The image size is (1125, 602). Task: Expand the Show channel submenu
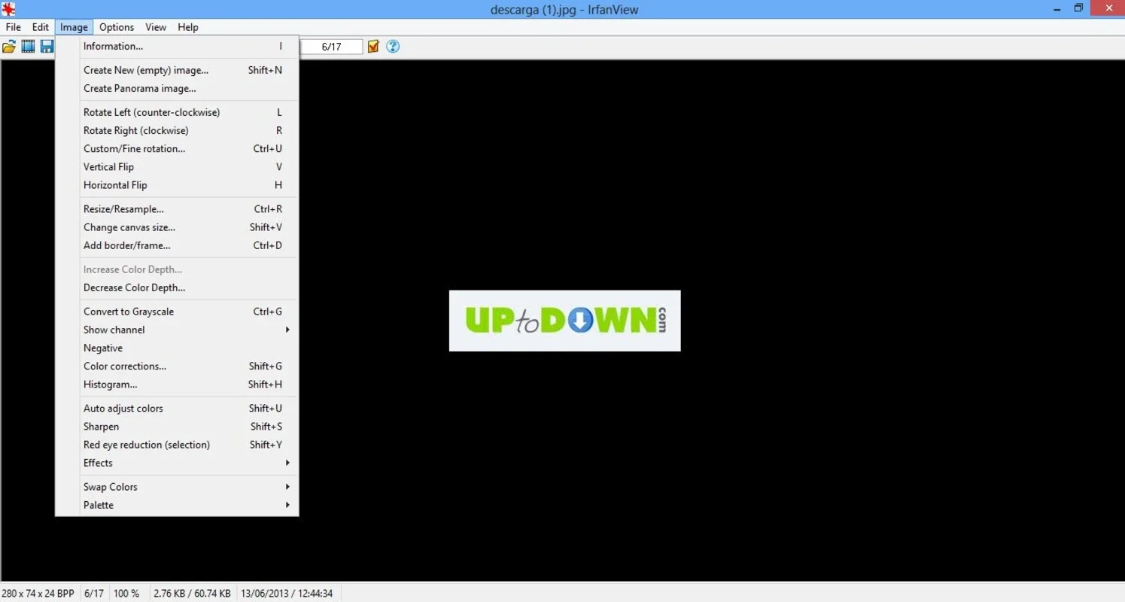coord(177,329)
